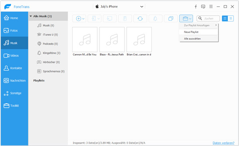
Task: Select Hörbücher (0) category
Action: point(48,62)
